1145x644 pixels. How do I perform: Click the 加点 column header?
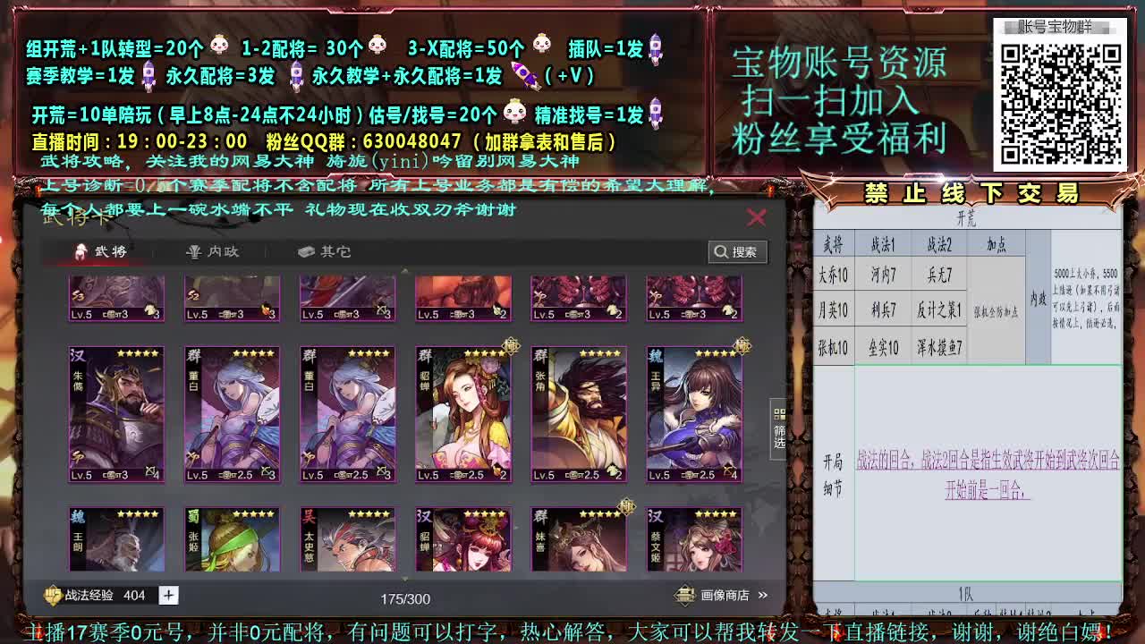pos(996,242)
